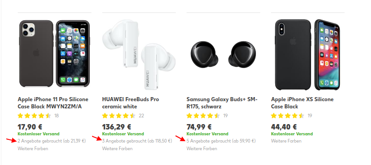371x165 pixels.
Task: Click title Apple iPhone 11 Pro Silicone Case
Action: (x=53, y=103)
